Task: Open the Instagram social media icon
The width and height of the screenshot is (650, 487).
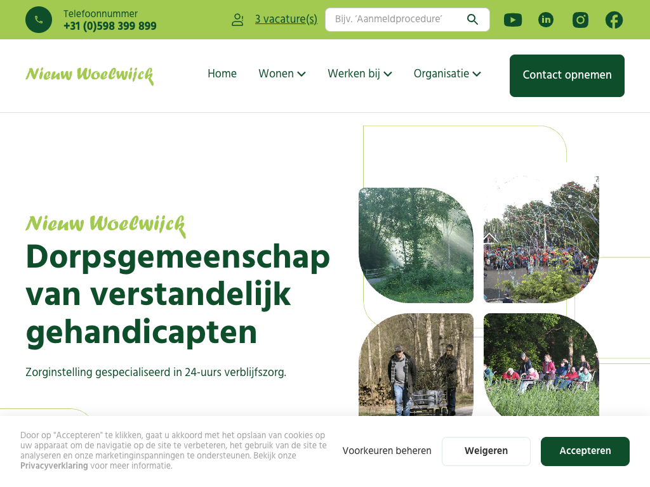Action: pos(580,20)
